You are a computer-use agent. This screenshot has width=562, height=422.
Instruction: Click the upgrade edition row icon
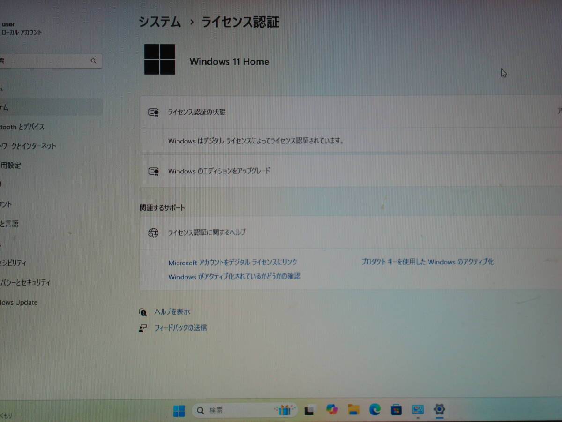coord(154,172)
